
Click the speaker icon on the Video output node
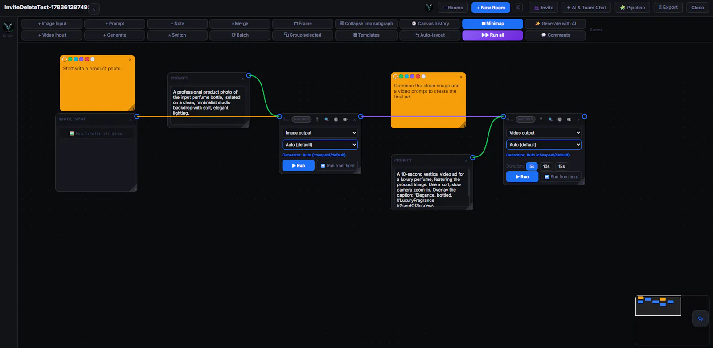tap(569, 119)
